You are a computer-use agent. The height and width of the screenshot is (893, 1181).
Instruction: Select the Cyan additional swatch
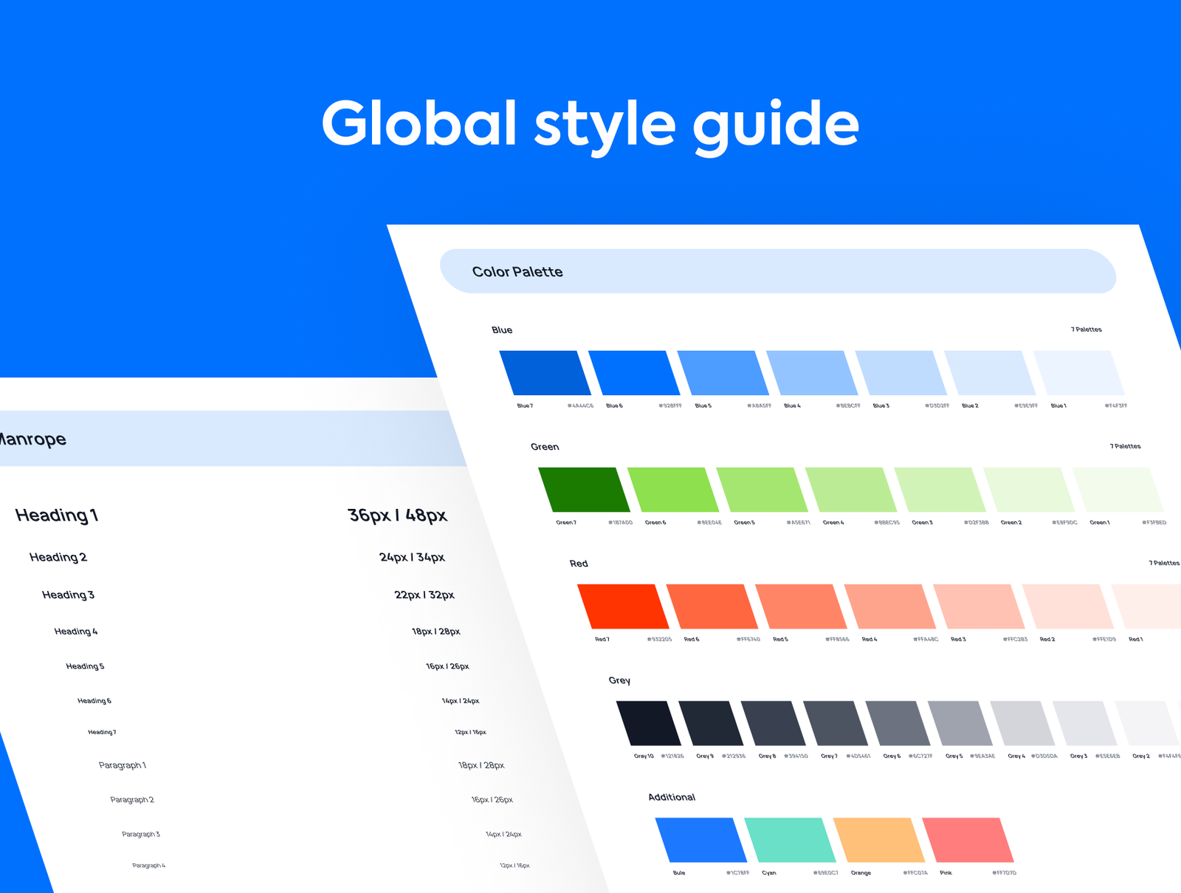click(790, 840)
